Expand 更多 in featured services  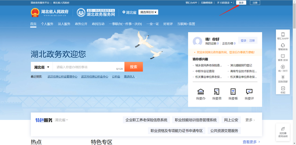pos(250,120)
